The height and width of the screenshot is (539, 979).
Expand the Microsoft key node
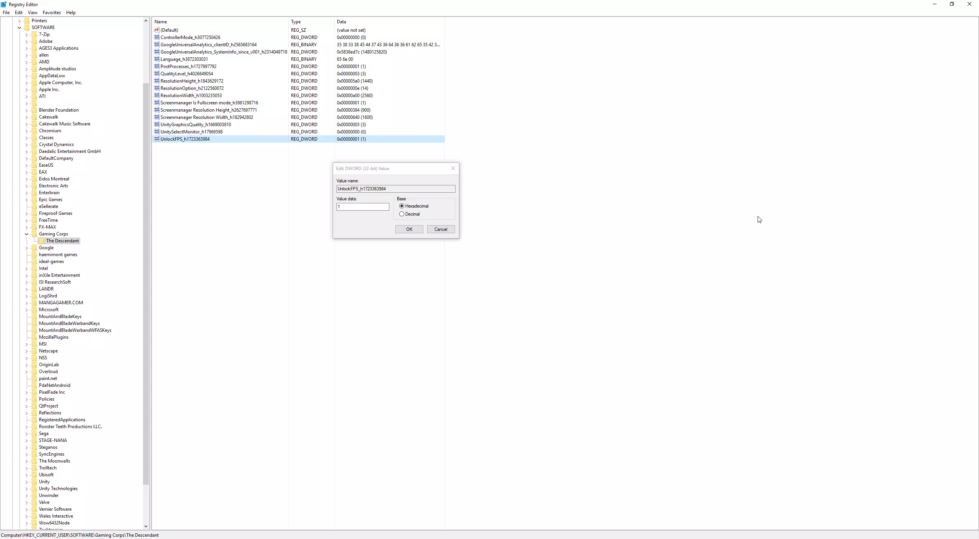click(26, 310)
